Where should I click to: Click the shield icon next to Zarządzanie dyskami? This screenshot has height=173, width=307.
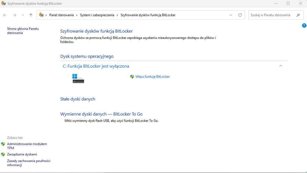tap(3, 154)
